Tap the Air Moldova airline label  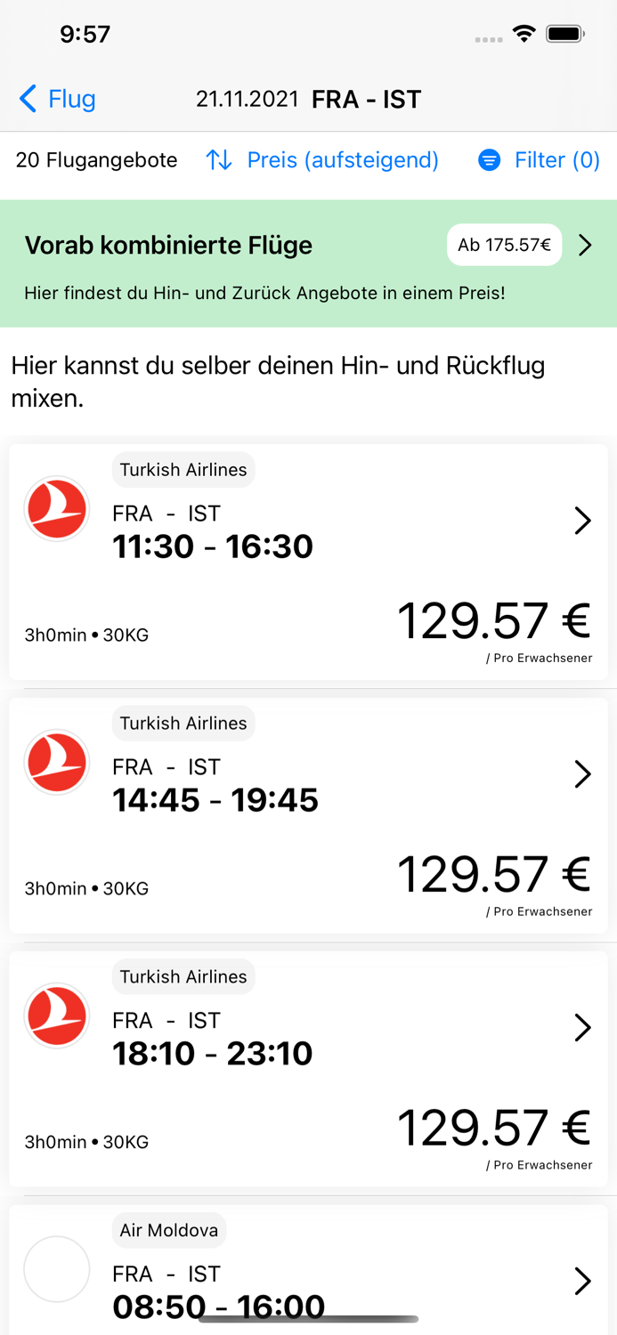[169, 1230]
